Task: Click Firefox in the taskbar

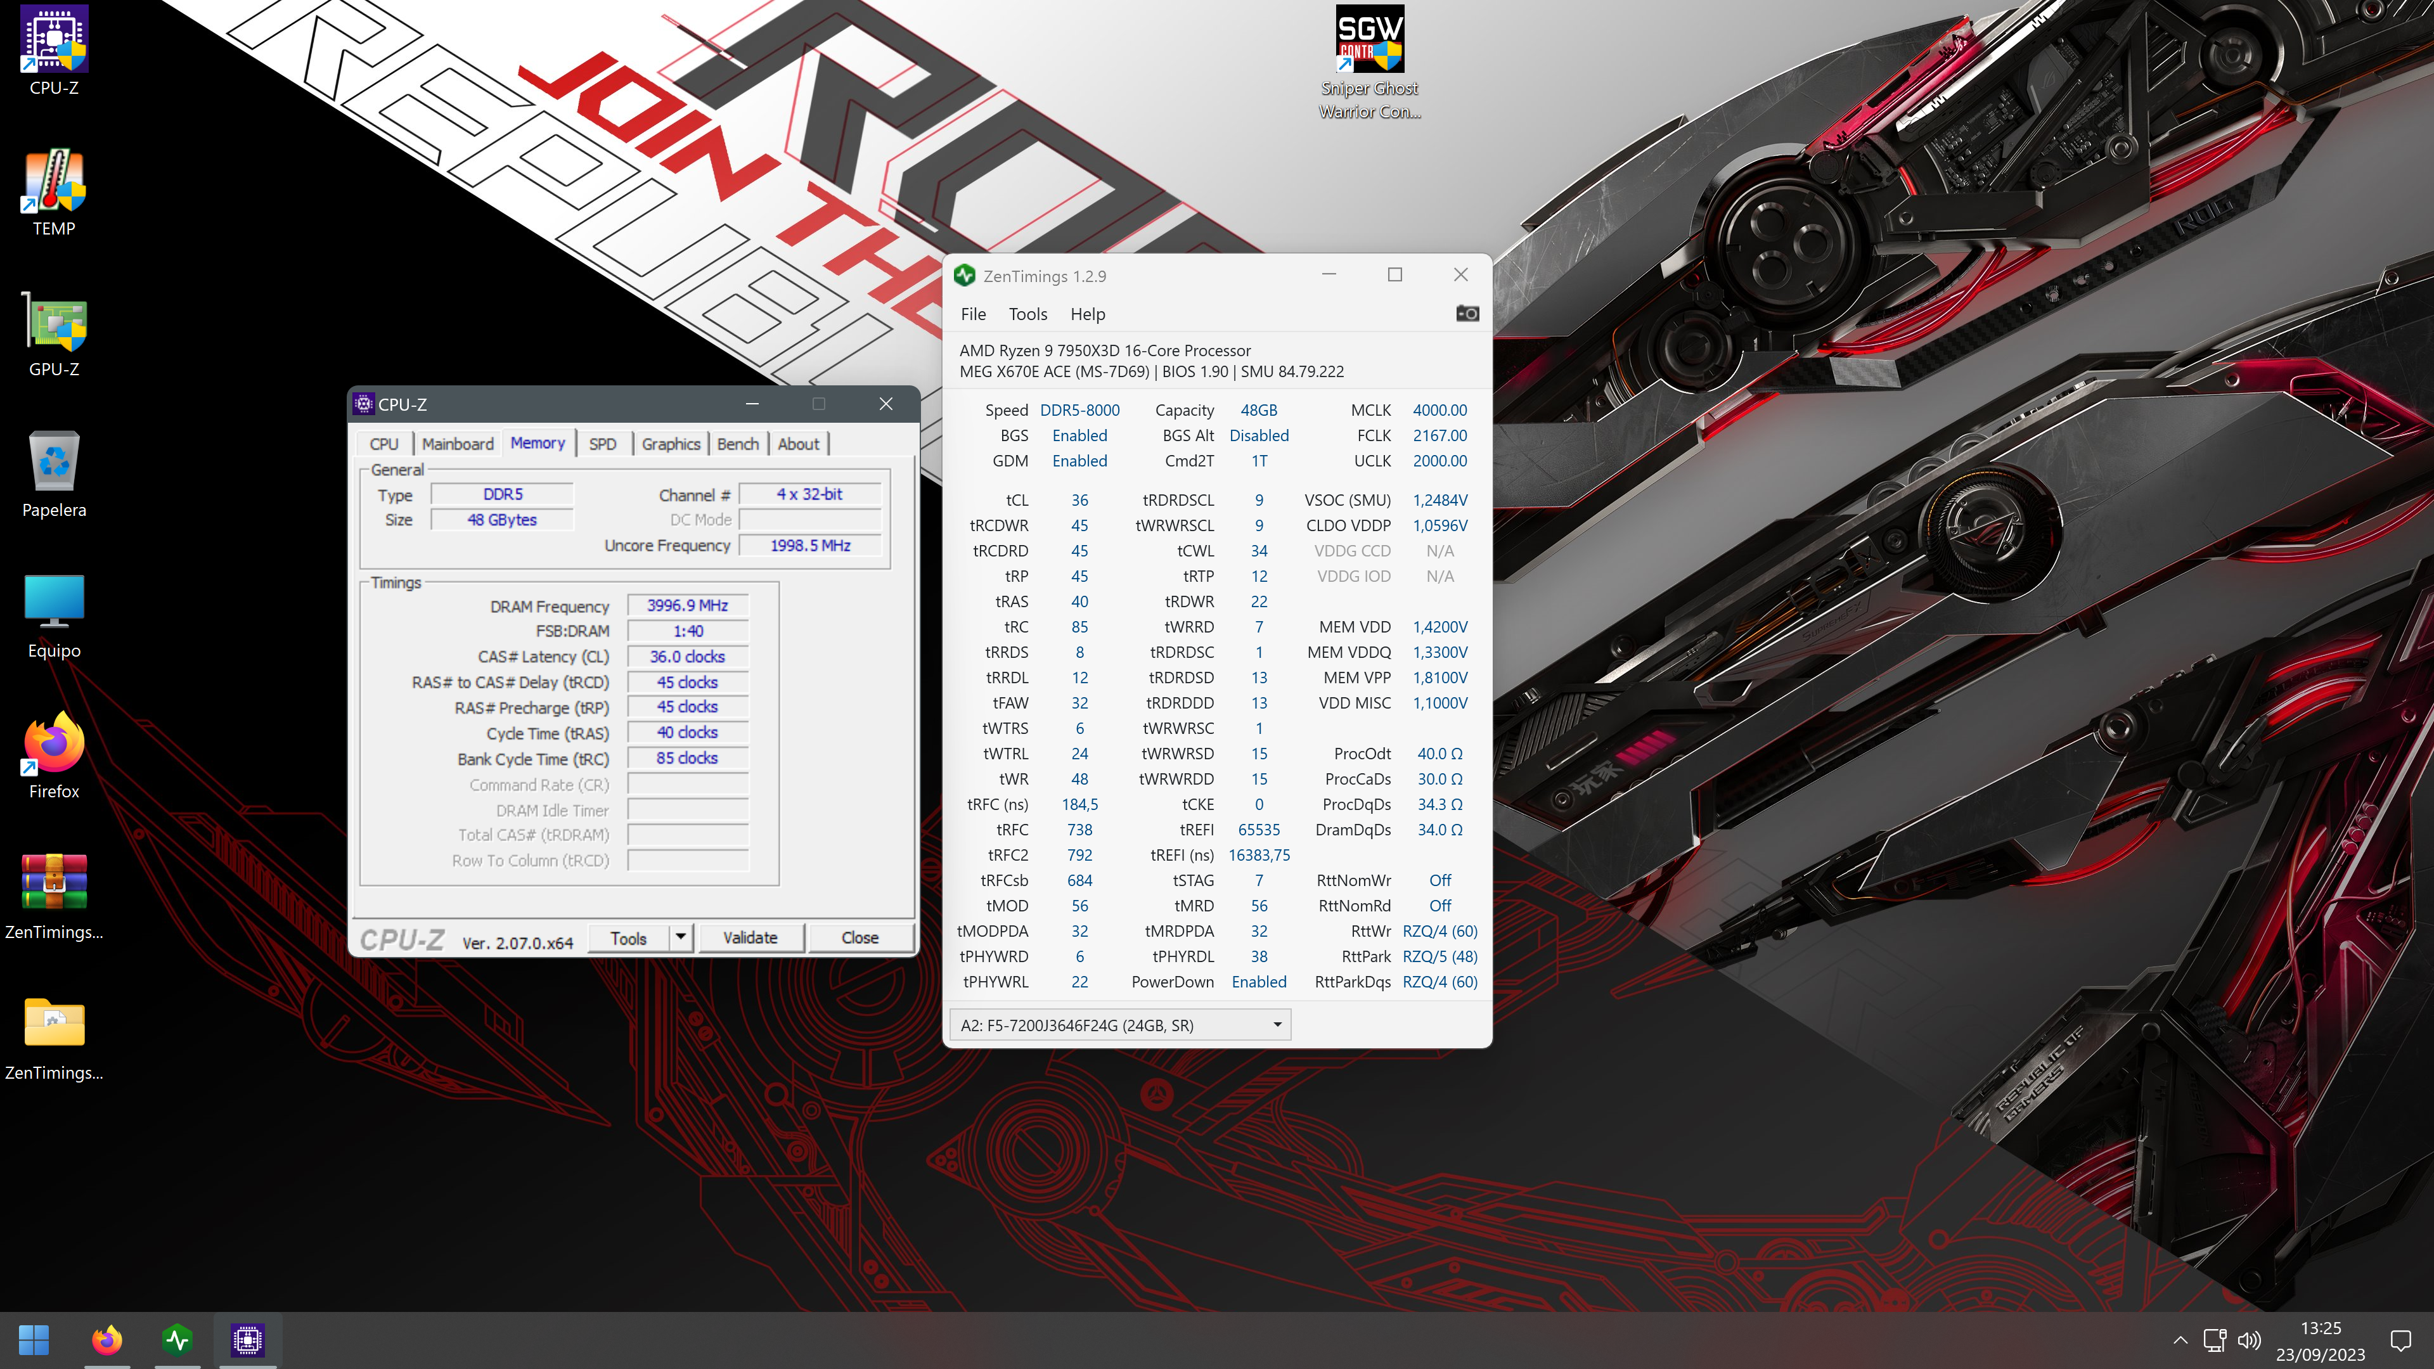Action: coord(106,1340)
